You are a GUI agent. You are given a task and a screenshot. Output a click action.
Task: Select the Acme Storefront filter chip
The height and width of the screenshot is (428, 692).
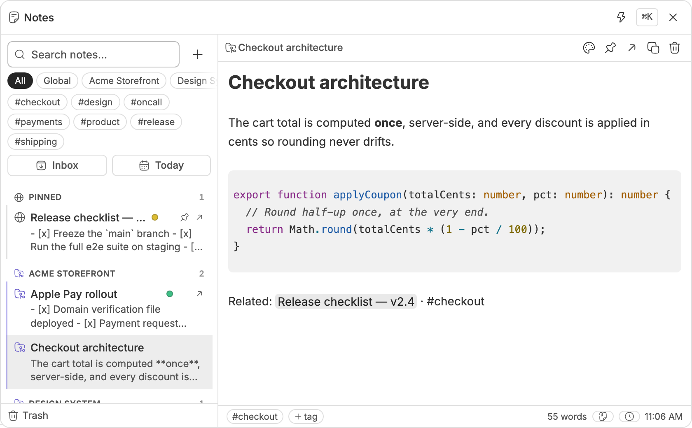coord(124,81)
